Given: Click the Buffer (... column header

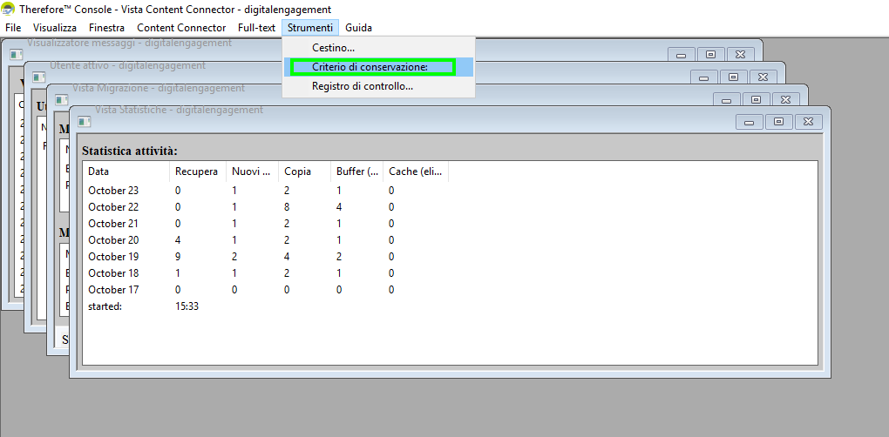Looking at the screenshot, I should 356,171.
